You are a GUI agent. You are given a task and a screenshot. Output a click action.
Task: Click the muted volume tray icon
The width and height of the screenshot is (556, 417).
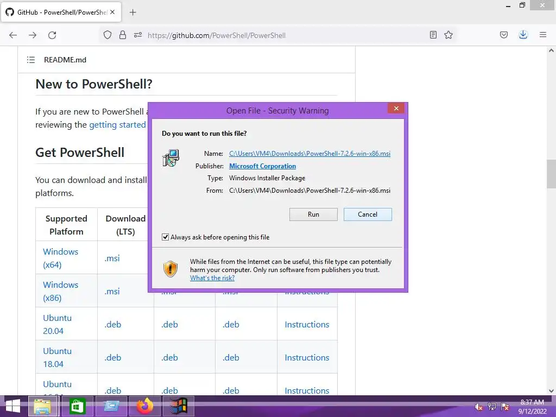click(478, 407)
